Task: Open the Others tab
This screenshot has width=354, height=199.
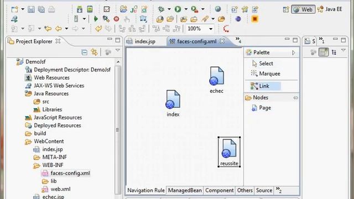Action: tap(244, 190)
